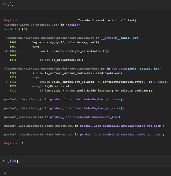Click the final 'KeyError: 0' message

coord(14,143)
